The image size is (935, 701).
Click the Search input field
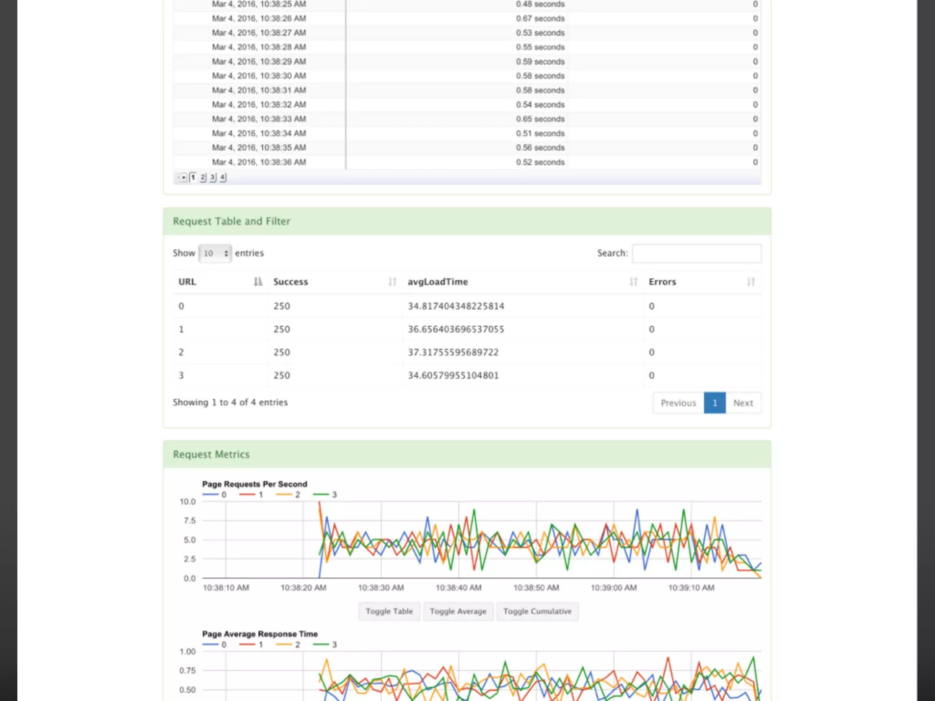coord(696,253)
